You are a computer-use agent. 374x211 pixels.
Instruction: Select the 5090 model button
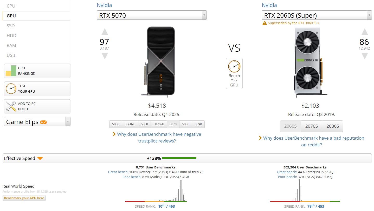tap(198, 124)
